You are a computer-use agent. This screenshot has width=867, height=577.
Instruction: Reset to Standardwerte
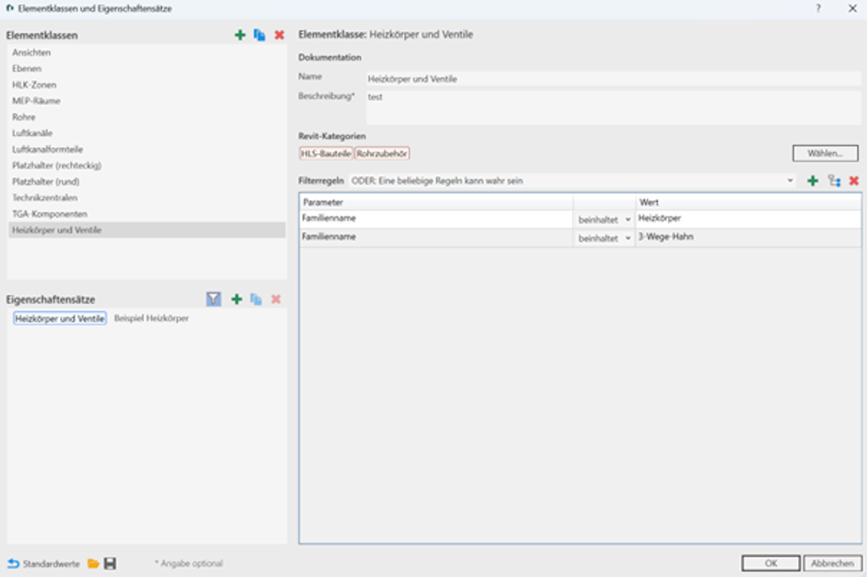coord(43,563)
